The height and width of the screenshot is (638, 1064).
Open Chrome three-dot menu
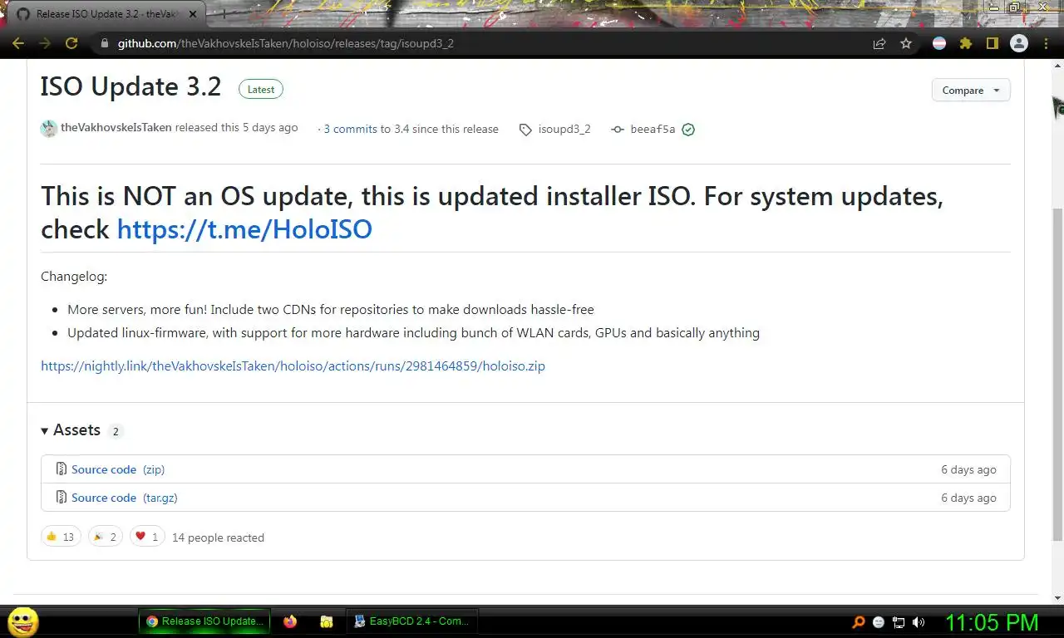click(x=1046, y=43)
